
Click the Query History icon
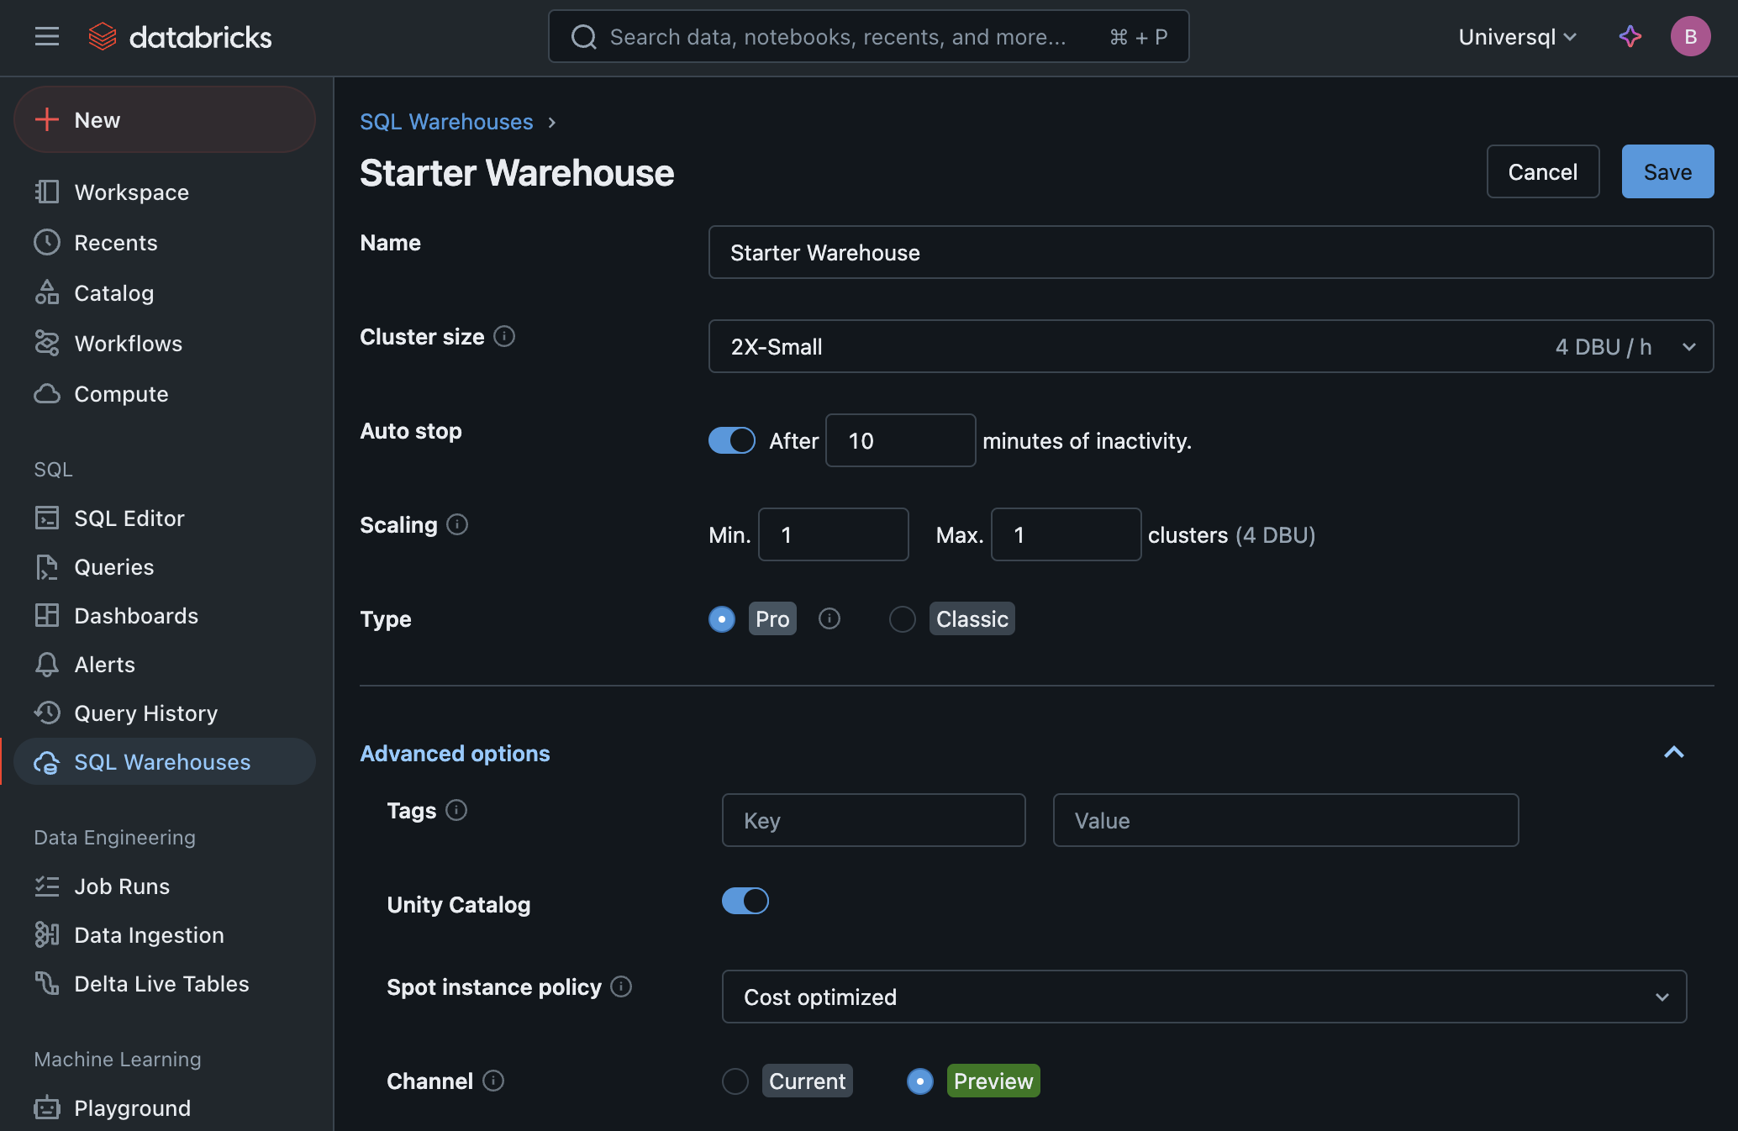pyautogui.click(x=47, y=713)
